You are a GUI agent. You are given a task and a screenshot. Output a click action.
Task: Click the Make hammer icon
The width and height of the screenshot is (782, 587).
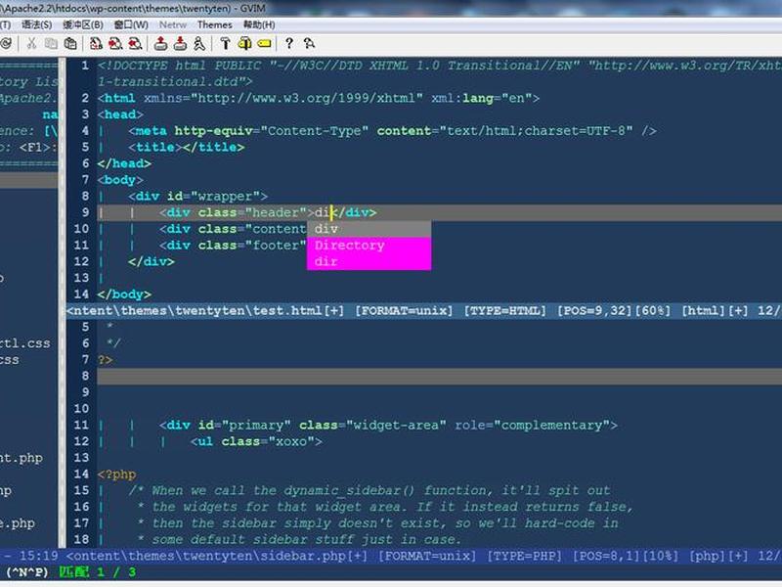tap(225, 44)
